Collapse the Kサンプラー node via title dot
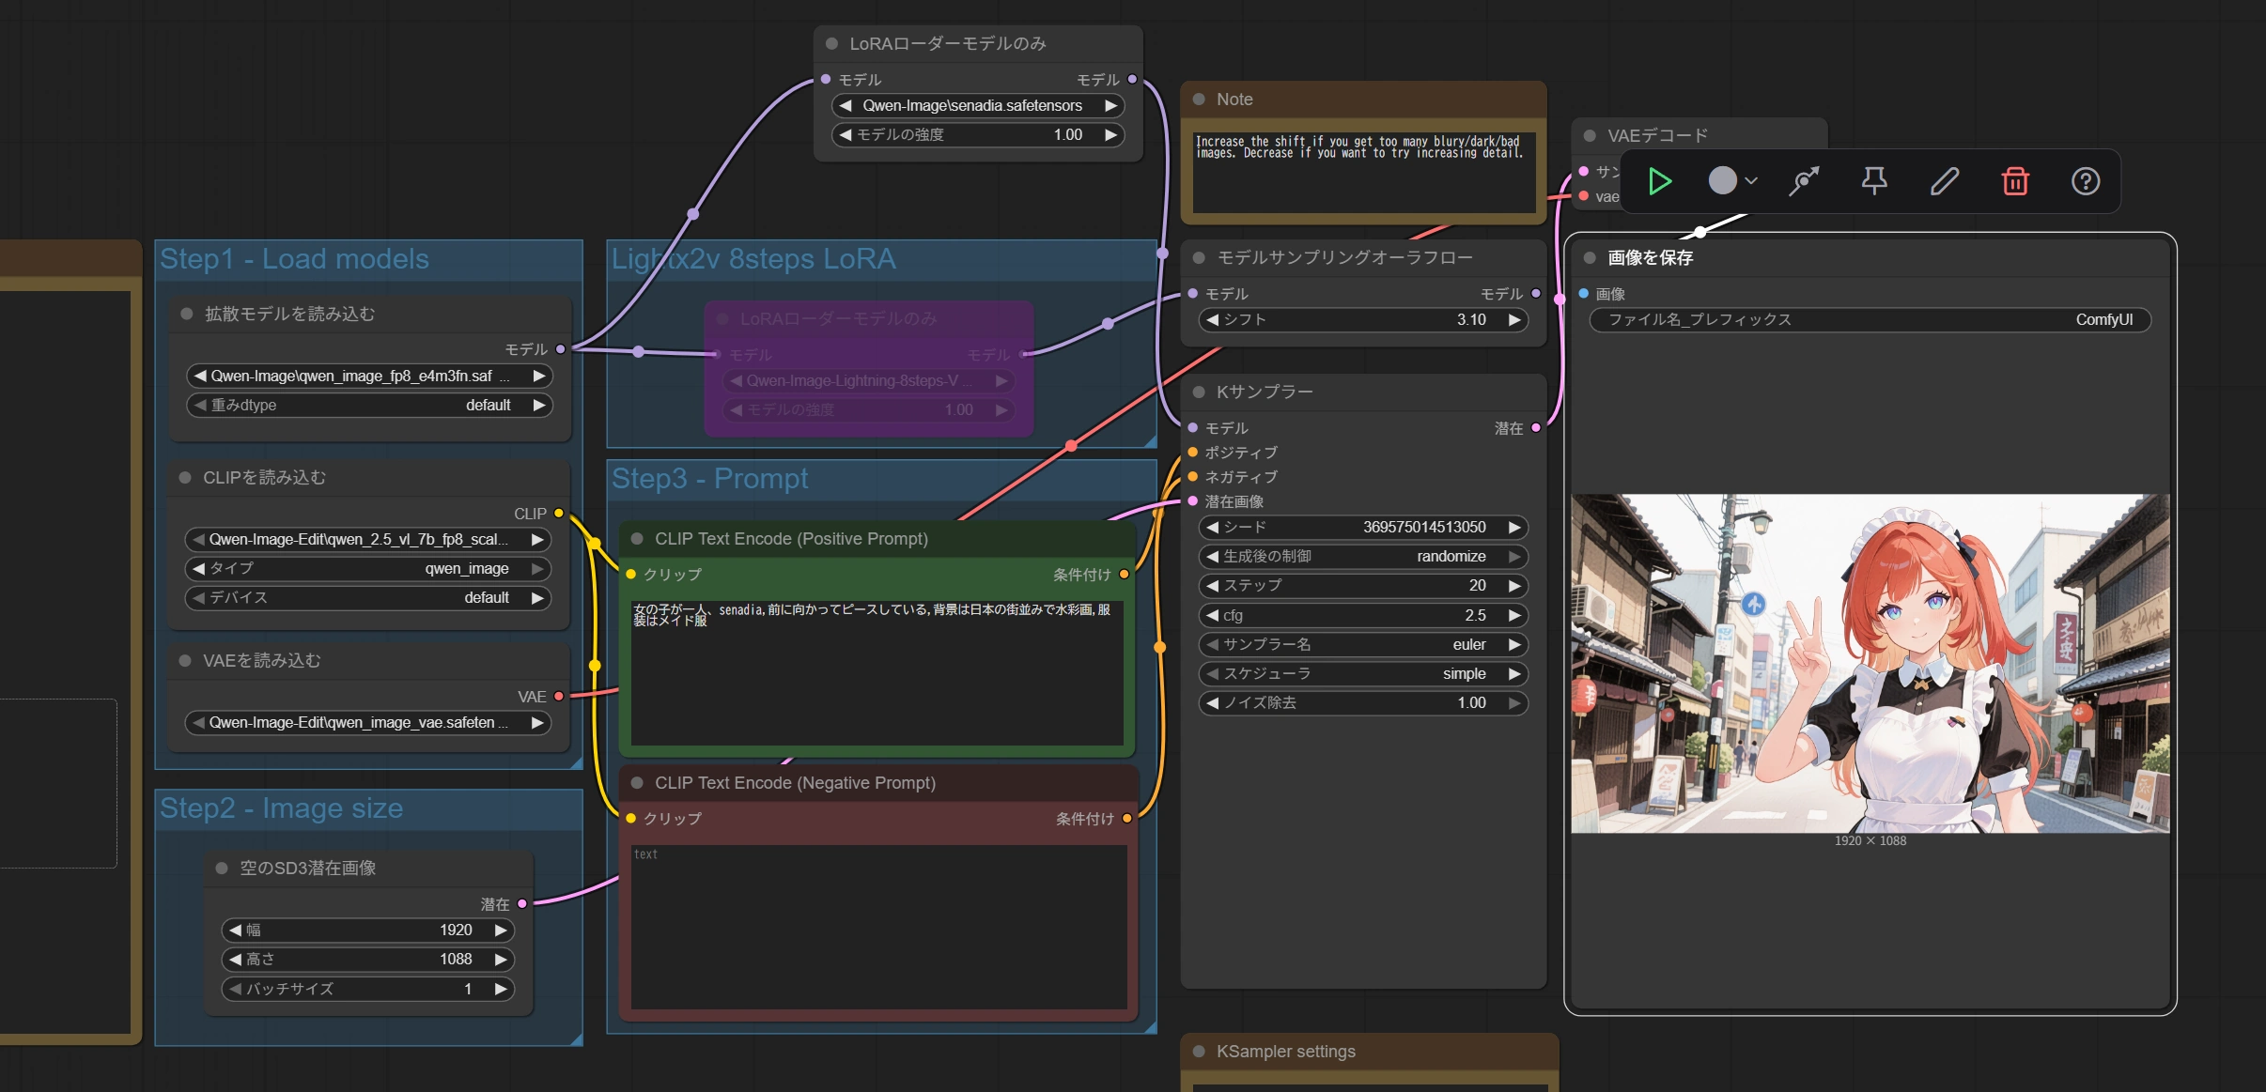Viewport: 2266px width, 1092px height. [1199, 392]
